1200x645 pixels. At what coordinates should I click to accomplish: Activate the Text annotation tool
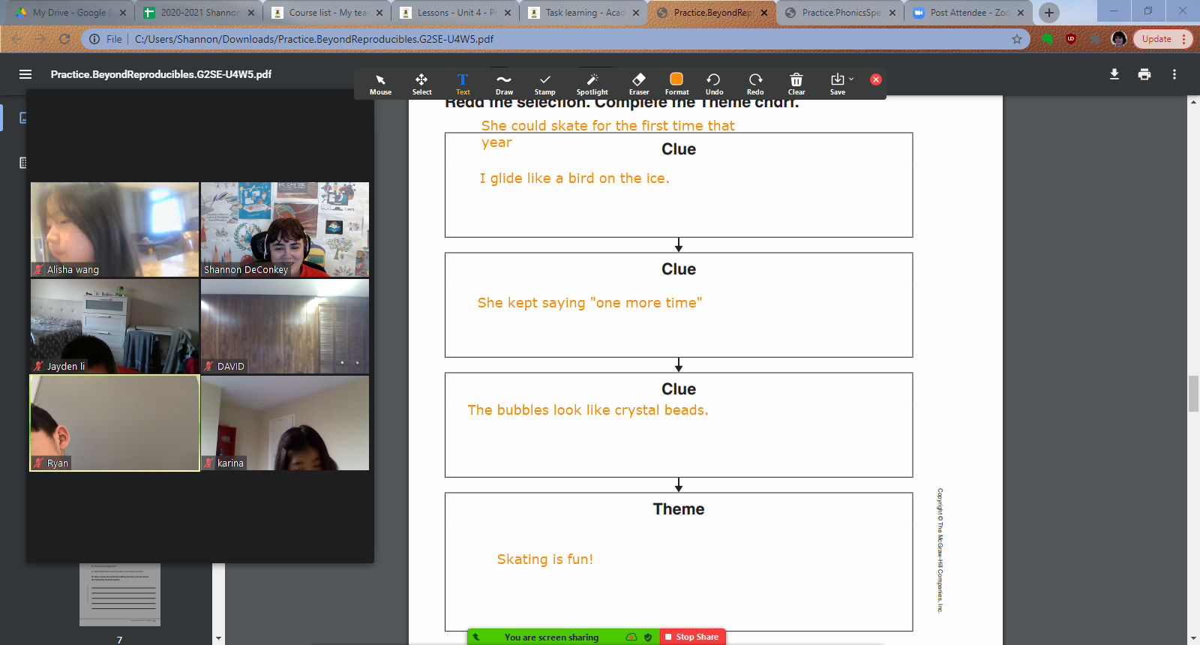click(x=463, y=84)
